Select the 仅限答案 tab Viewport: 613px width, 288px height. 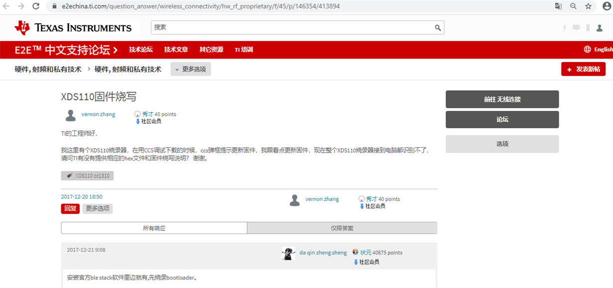tap(342, 228)
